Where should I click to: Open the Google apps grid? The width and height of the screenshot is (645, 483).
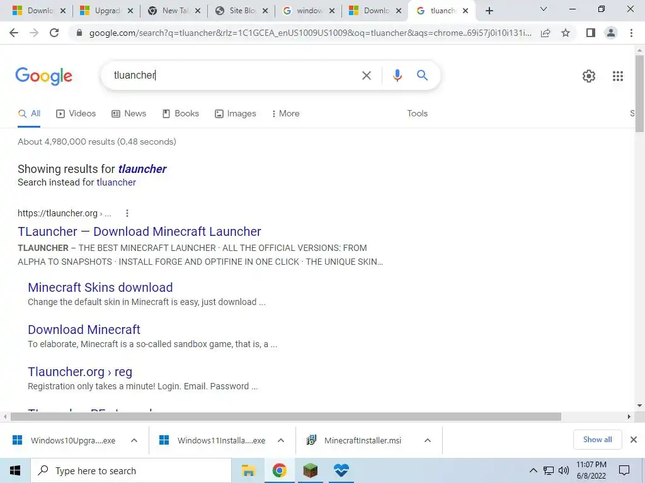click(618, 76)
